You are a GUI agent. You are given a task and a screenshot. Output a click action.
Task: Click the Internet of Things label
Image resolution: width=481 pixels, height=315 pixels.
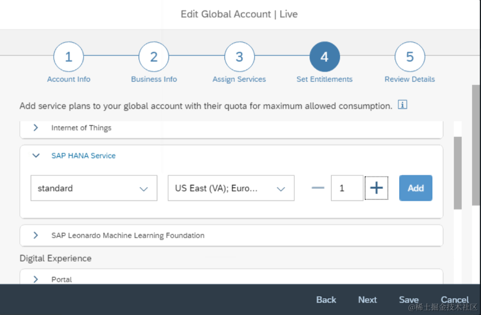point(81,128)
